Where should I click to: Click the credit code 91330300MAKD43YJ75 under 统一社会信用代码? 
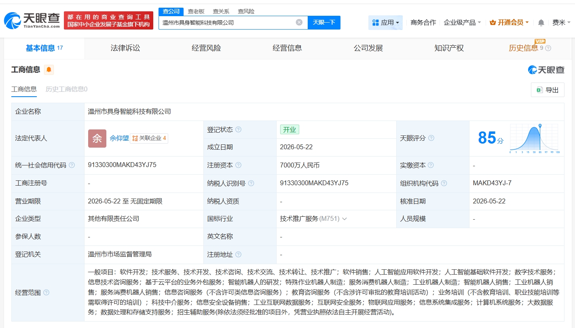122,165
